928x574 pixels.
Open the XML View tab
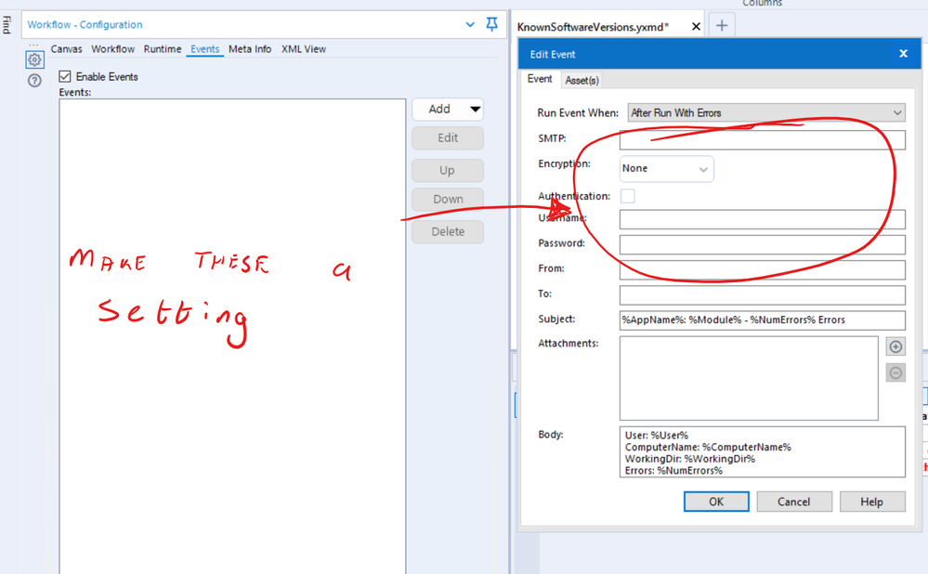tap(303, 49)
